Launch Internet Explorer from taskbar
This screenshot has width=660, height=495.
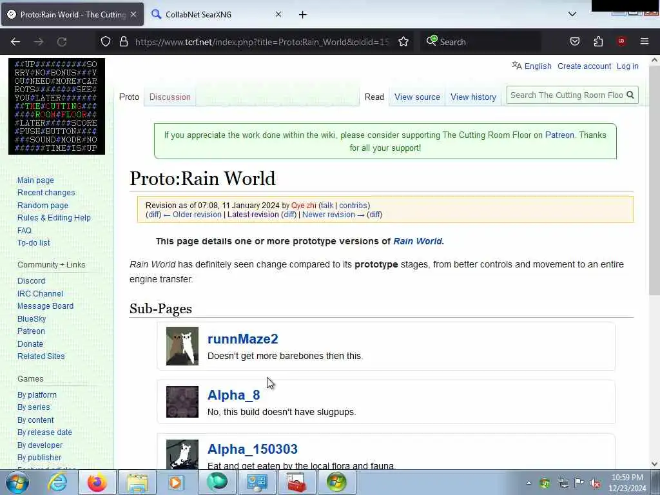[x=57, y=482]
